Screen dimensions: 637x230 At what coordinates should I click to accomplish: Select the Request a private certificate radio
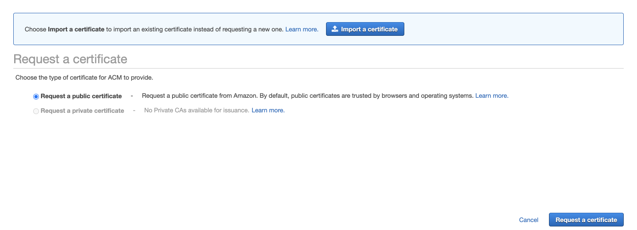pos(36,111)
